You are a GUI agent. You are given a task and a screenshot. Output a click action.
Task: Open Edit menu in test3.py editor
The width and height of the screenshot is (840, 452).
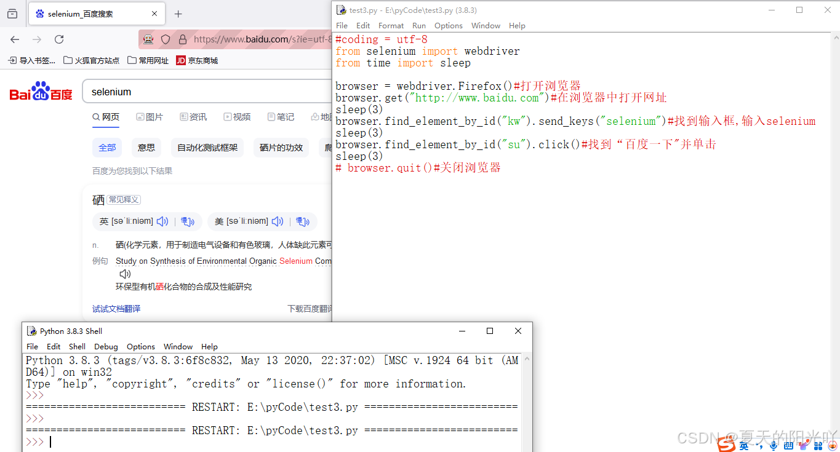(363, 26)
